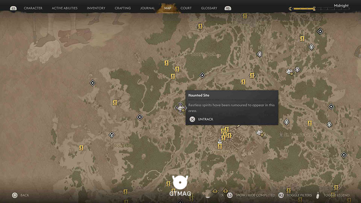The height and width of the screenshot is (203, 361).
Task: Open the Court tab
Action: [186, 8]
